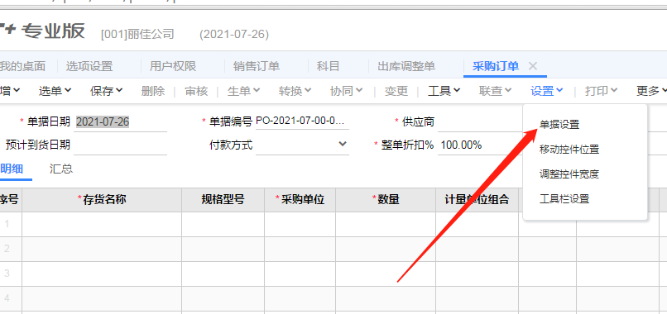This screenshot has width=667, height=314.
Task: Click the 规格型号 column header
Action: point(223,200)
